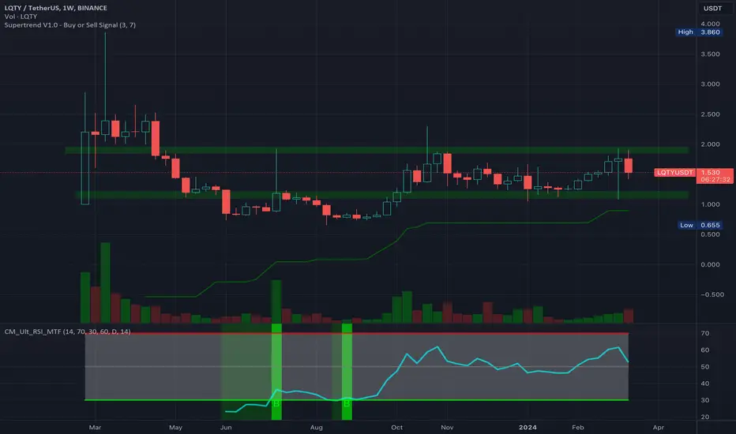This screenshot has height=434, width=736.
Task: Click the 3.000 price axis label
Action: (710, 84)
